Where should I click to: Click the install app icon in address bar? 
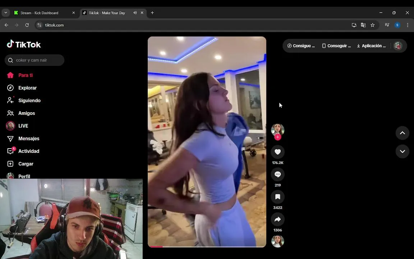click(x=354, y=25)
